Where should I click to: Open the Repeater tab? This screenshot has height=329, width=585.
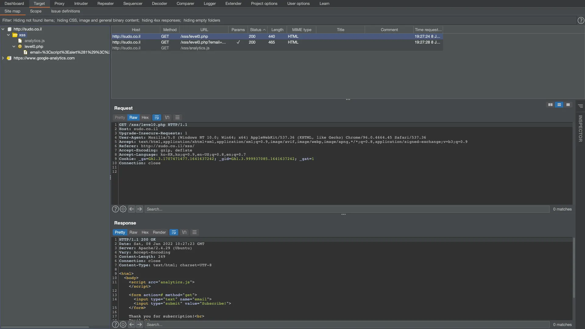point(105,4)
